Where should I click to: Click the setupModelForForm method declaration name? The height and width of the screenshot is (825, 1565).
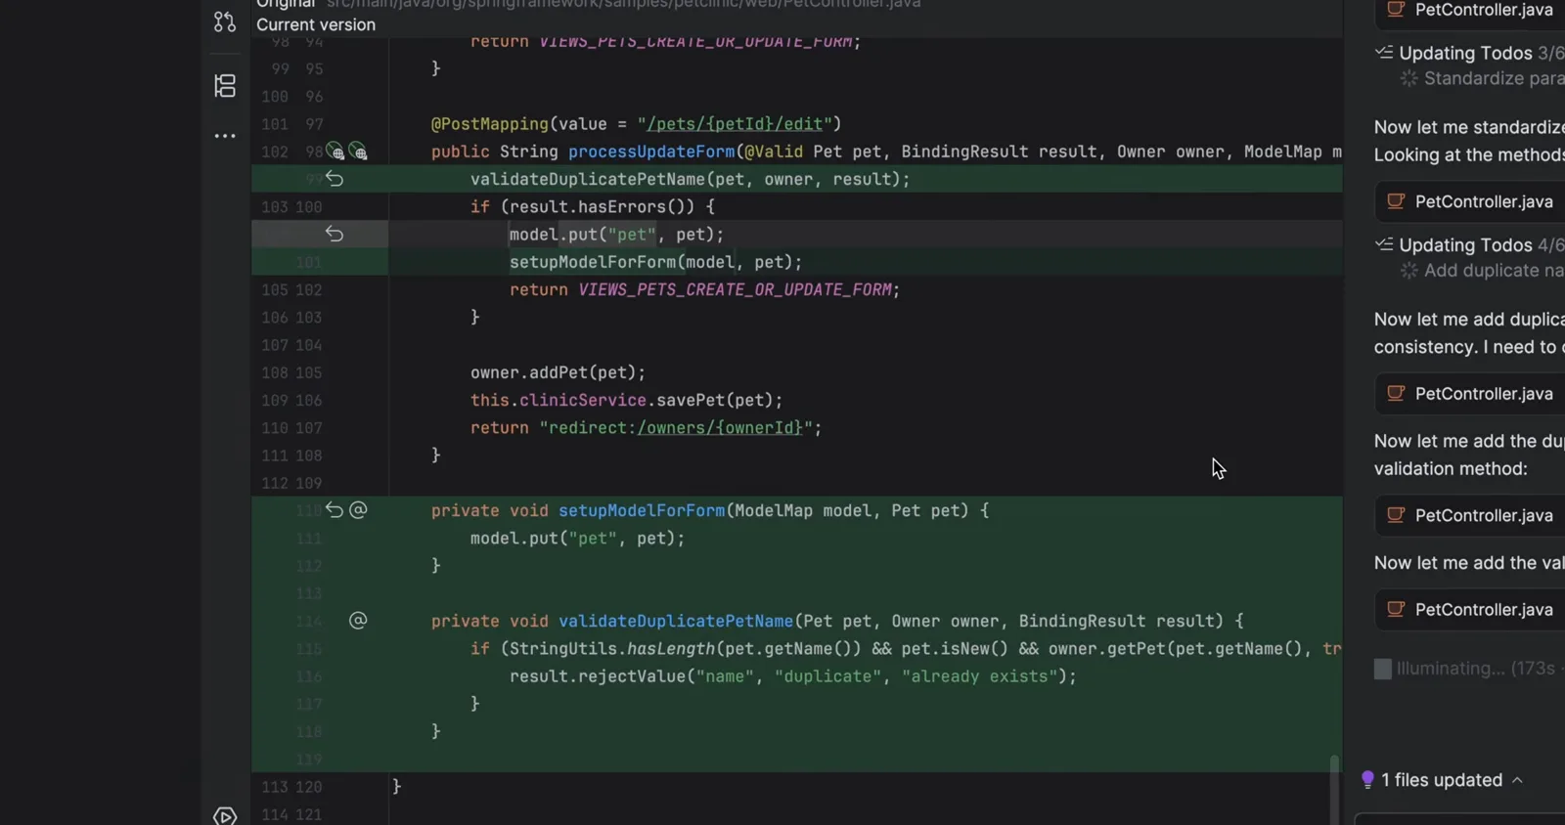click(x=642, y=510)
